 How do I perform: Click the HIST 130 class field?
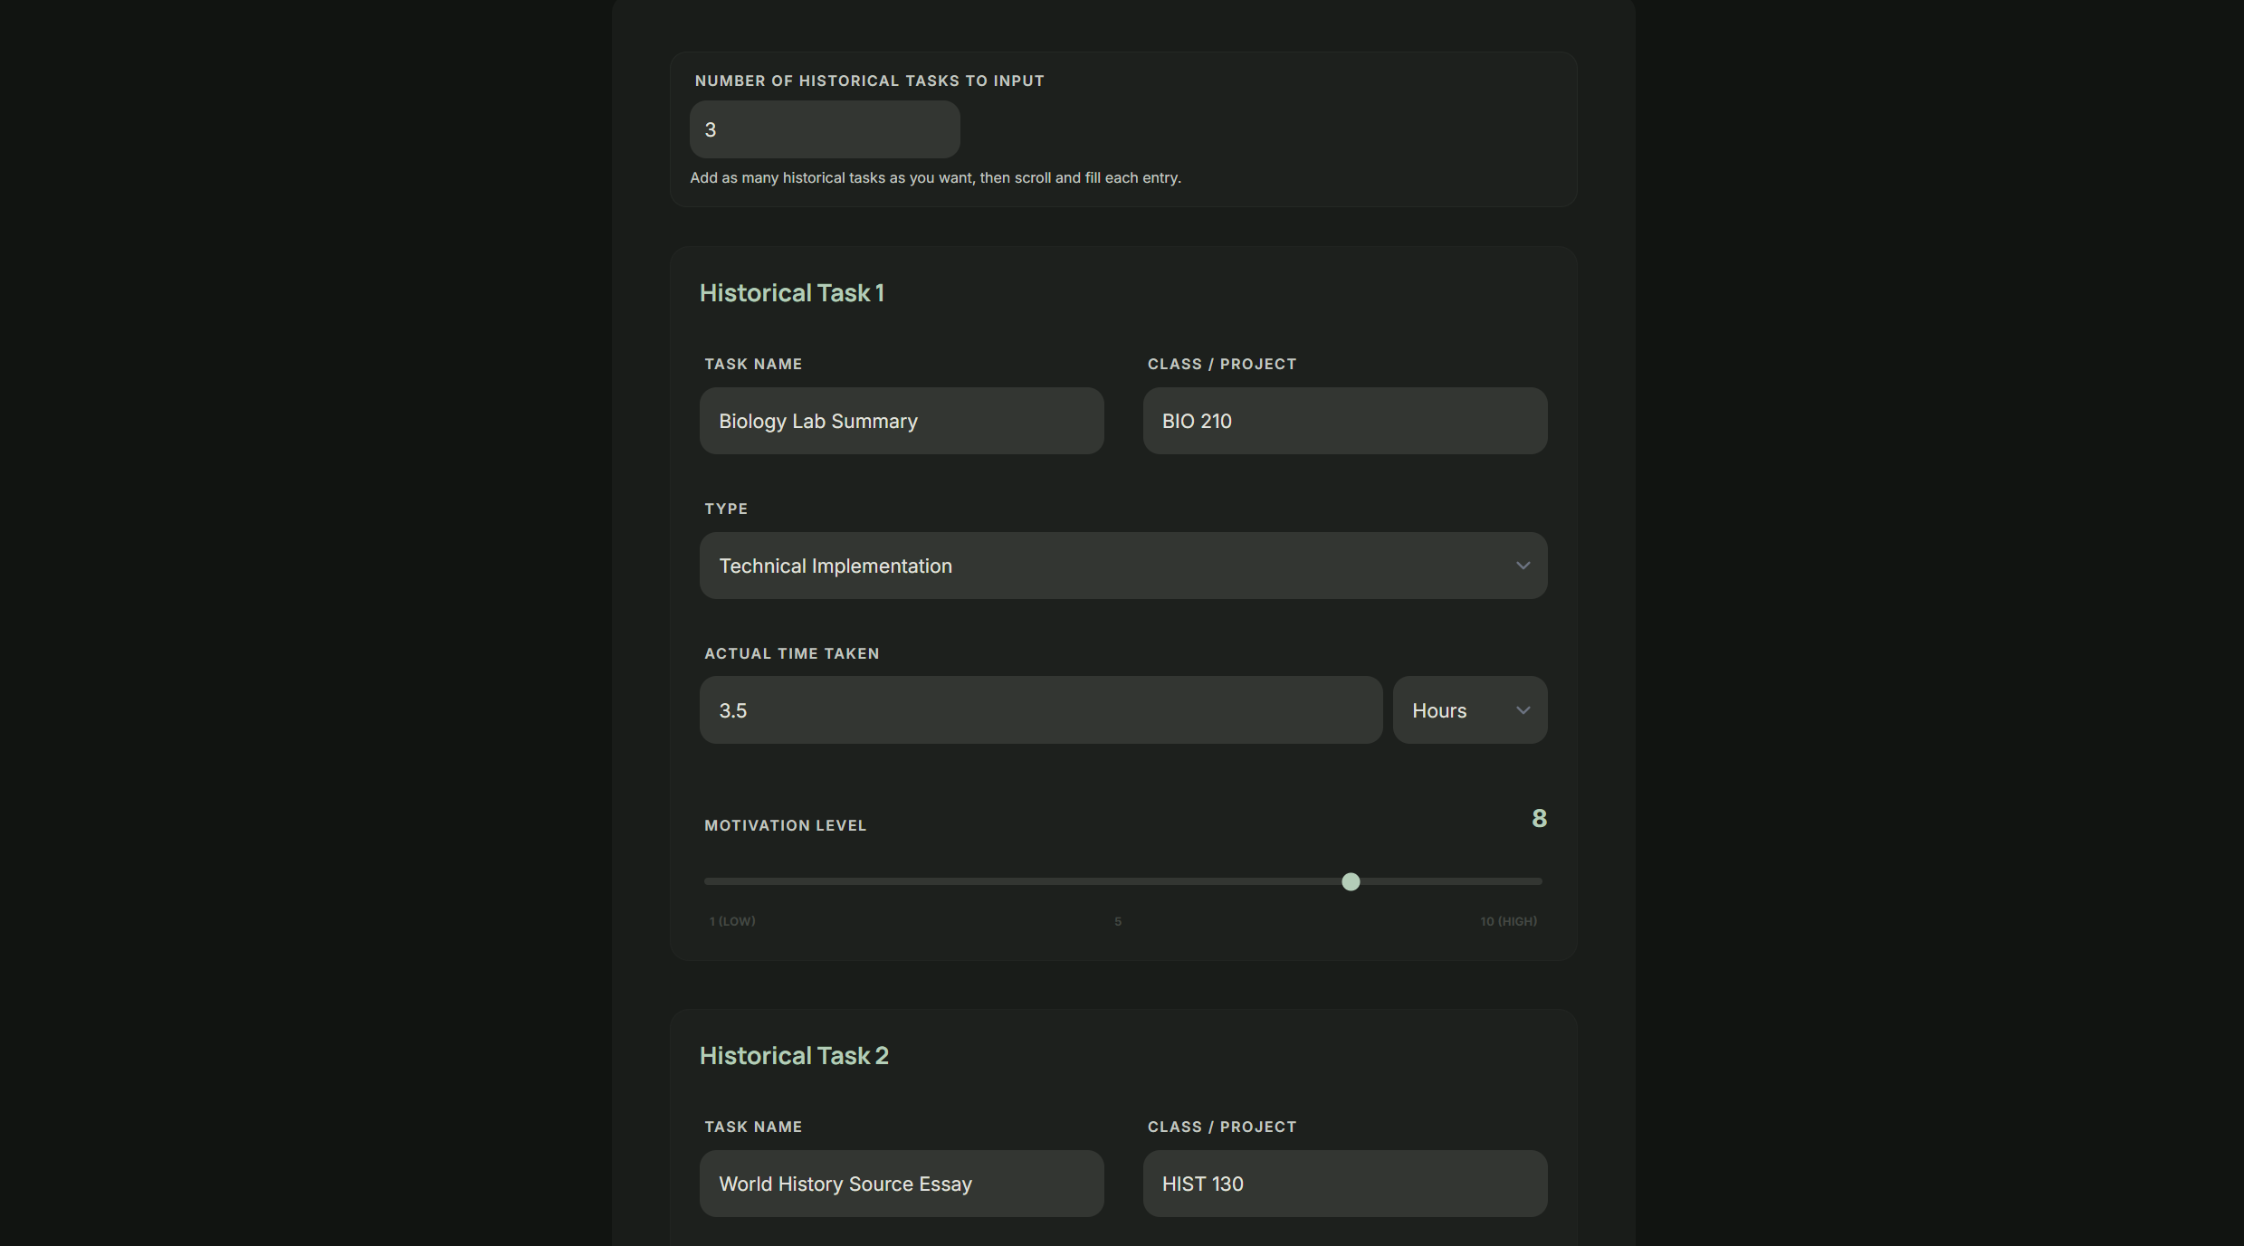[x=1344, y=1184]
